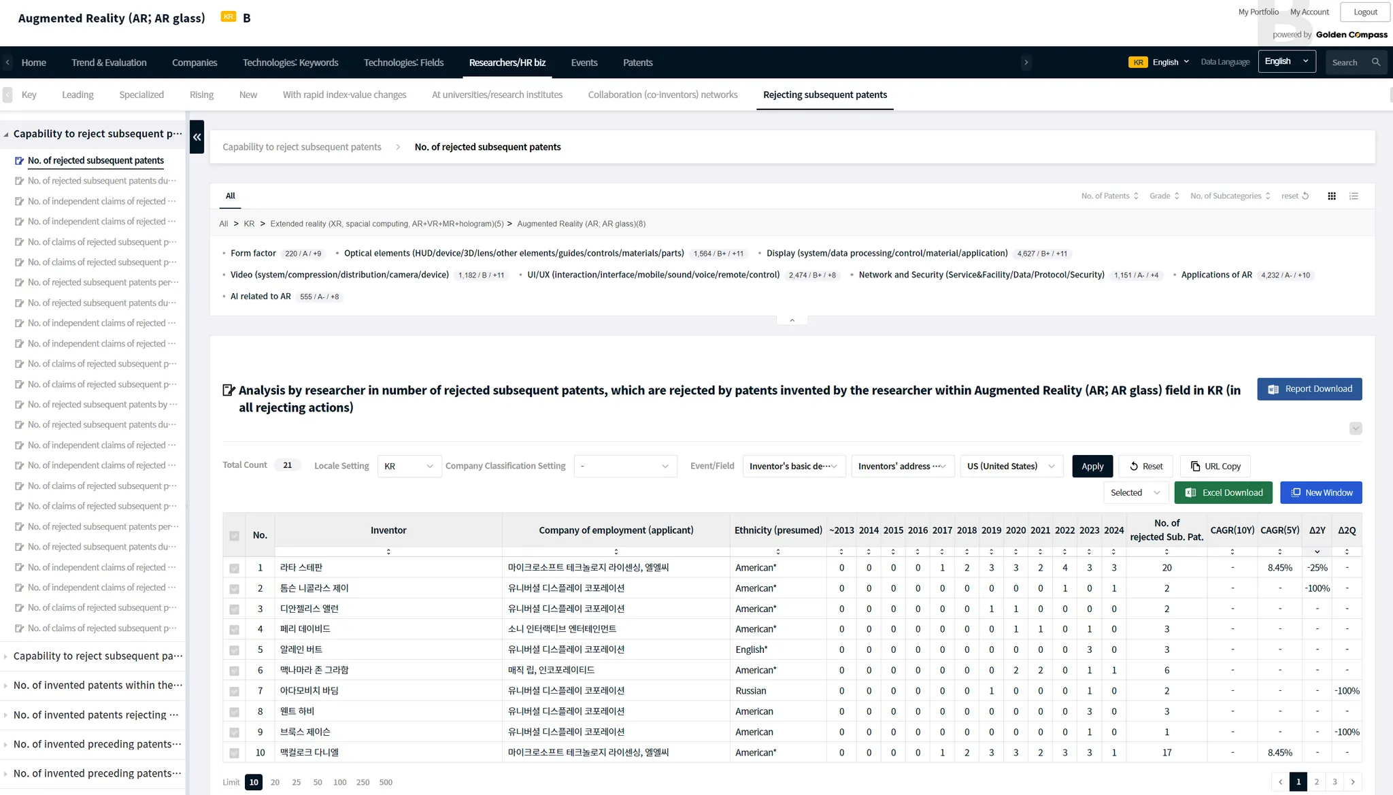Screen dimensions: 1393x795
Task: Collapse sidebar with double-chevron icon
Action: [x=197, y=137]
